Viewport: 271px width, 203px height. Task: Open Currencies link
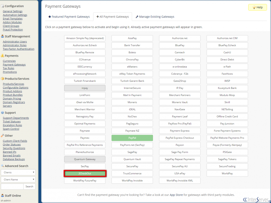9,61
